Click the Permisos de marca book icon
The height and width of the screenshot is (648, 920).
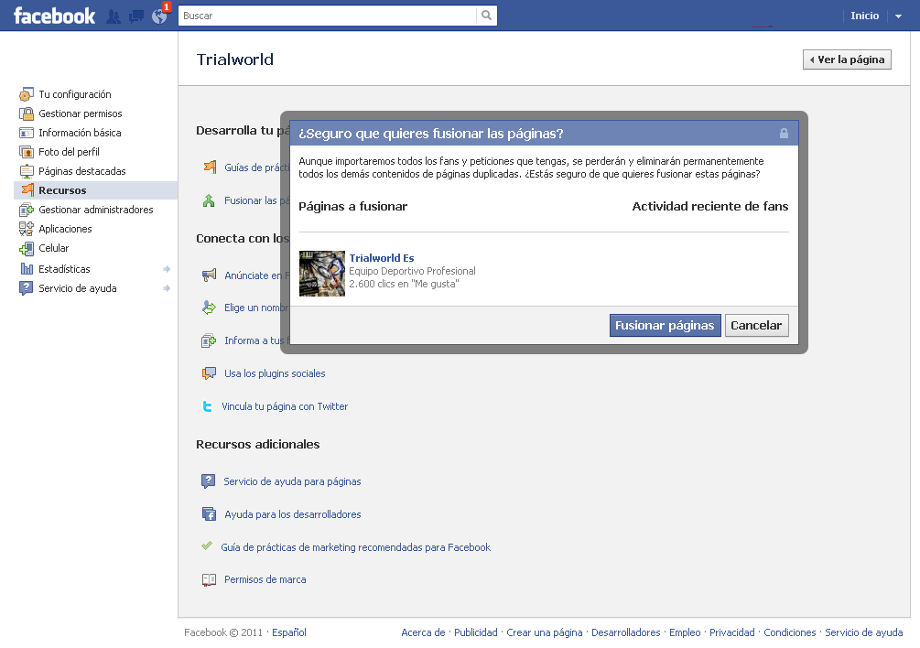[209, 580]
